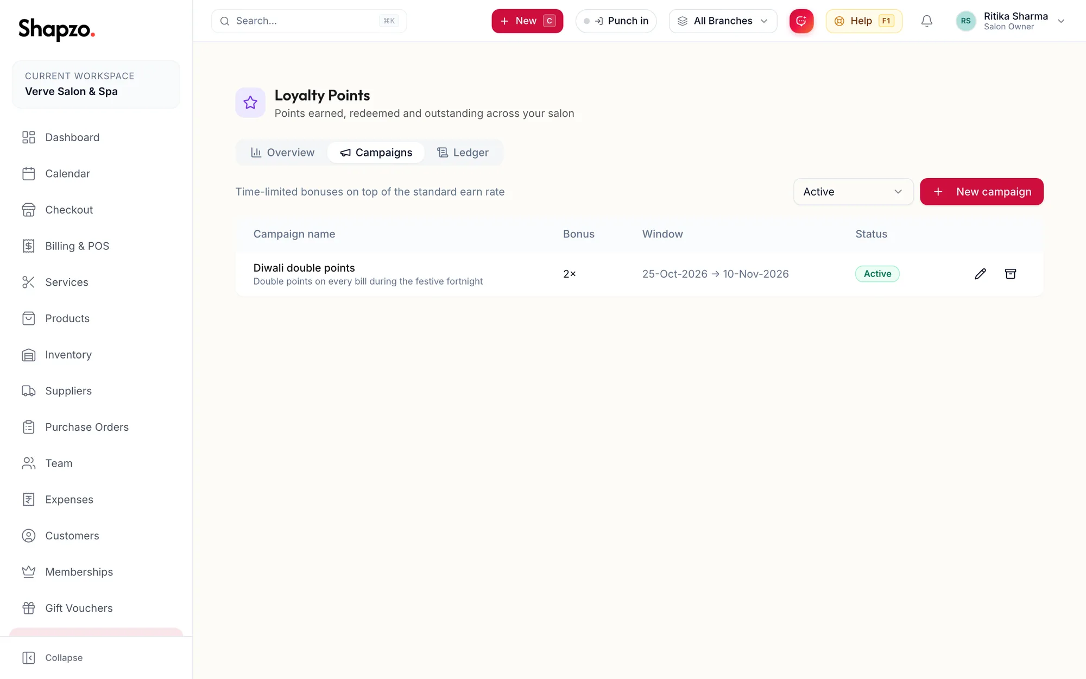The width and height of the screenshot is (1086, 679).
Task: Open the Expenses page
Action: coord(96,500)
